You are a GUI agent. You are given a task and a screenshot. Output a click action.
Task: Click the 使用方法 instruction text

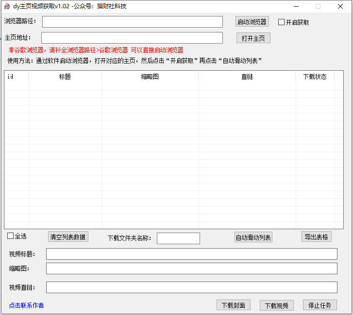tap(134, 61)
